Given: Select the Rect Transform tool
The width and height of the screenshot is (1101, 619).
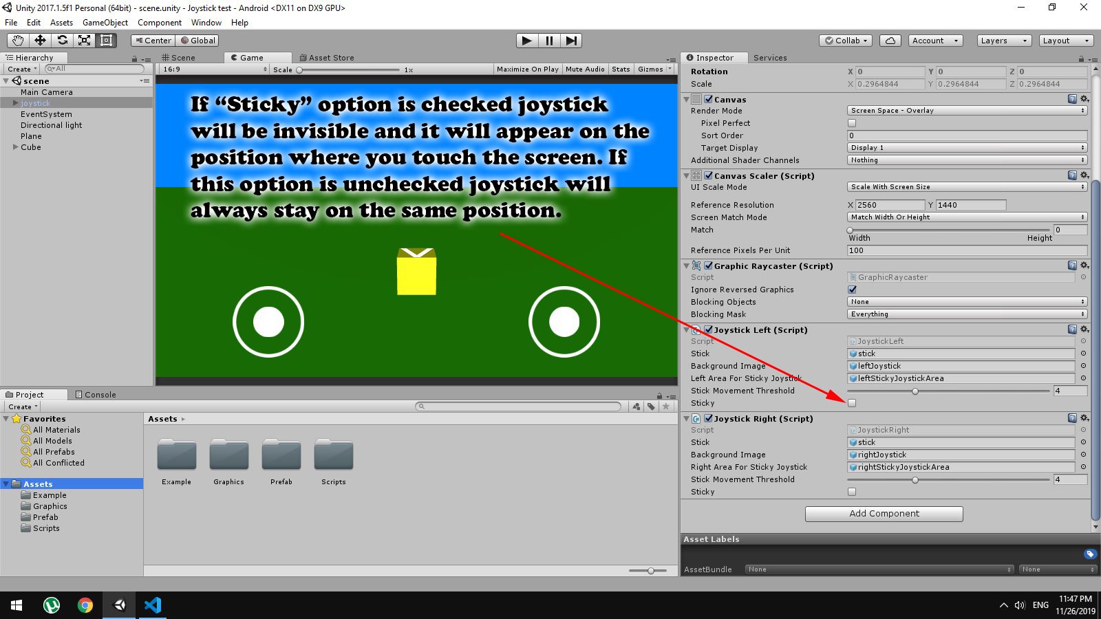Looking at the screenshot, I should 106,41.
